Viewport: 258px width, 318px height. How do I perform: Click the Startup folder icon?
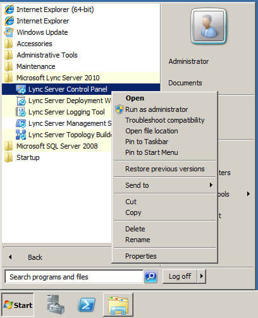(9, 157)
